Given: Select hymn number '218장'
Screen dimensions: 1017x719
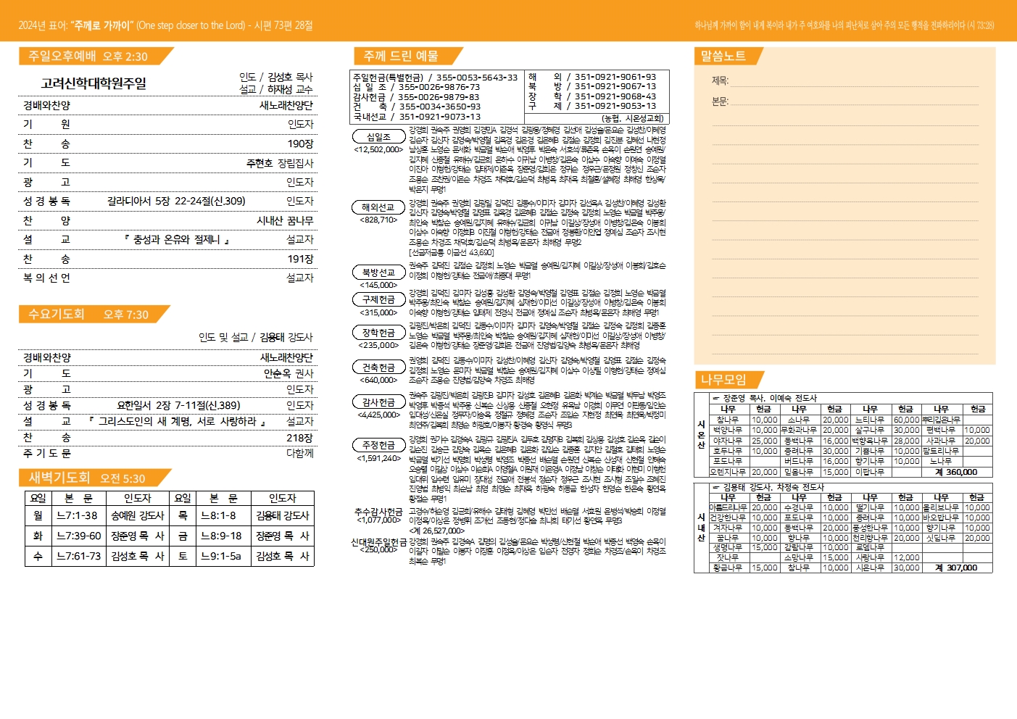Looking at the screenshot, I should [x=300, y=438].
